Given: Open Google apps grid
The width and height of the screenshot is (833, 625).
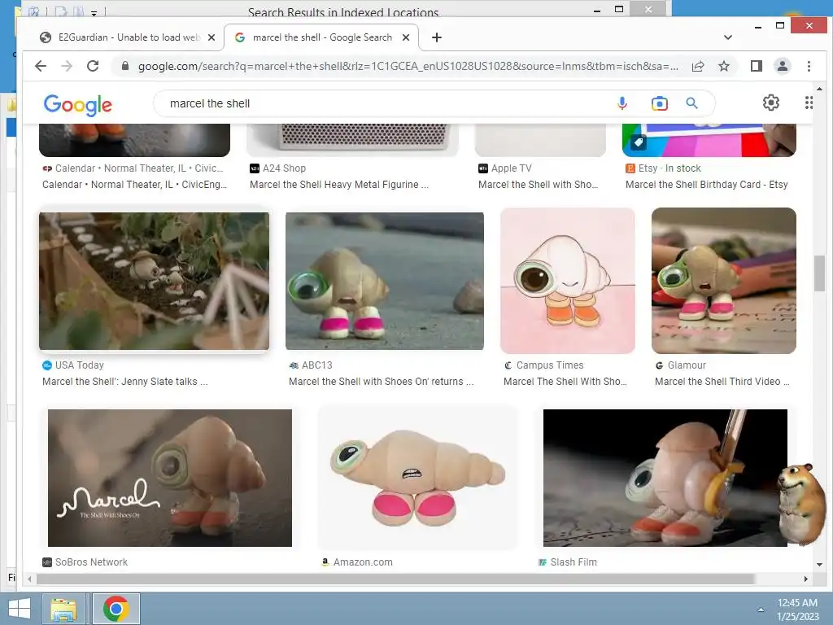Looking at the screenshot, I should point(809,103).
